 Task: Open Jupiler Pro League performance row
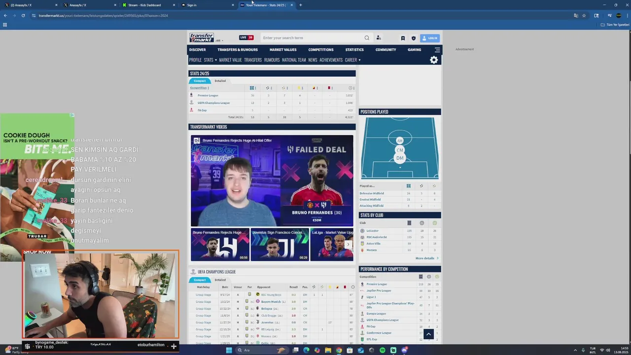[x=379, y=290]
